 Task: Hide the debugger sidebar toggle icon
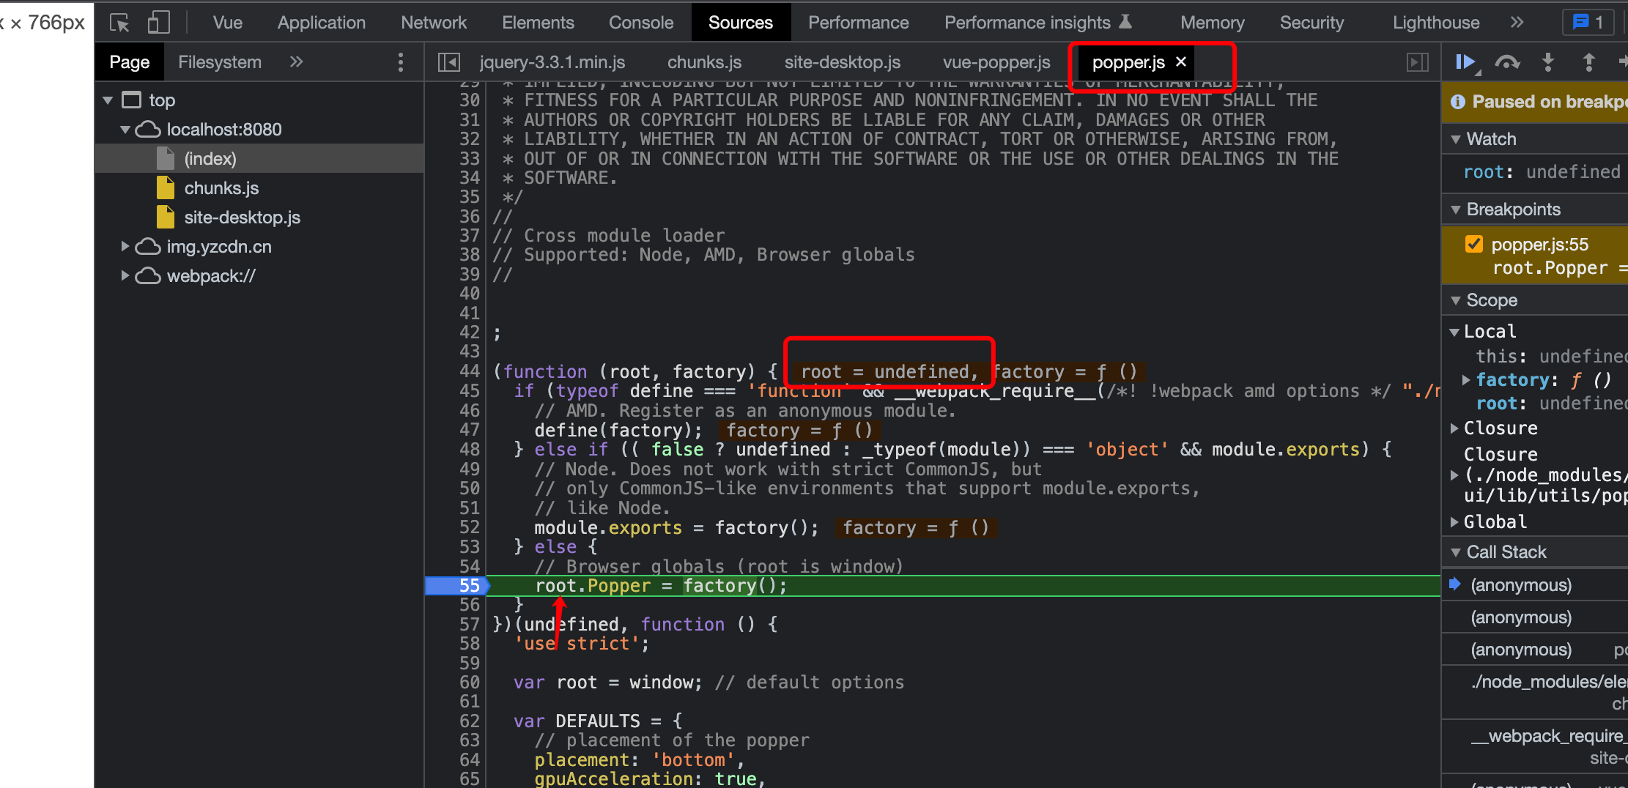(x=1418, y=62)
